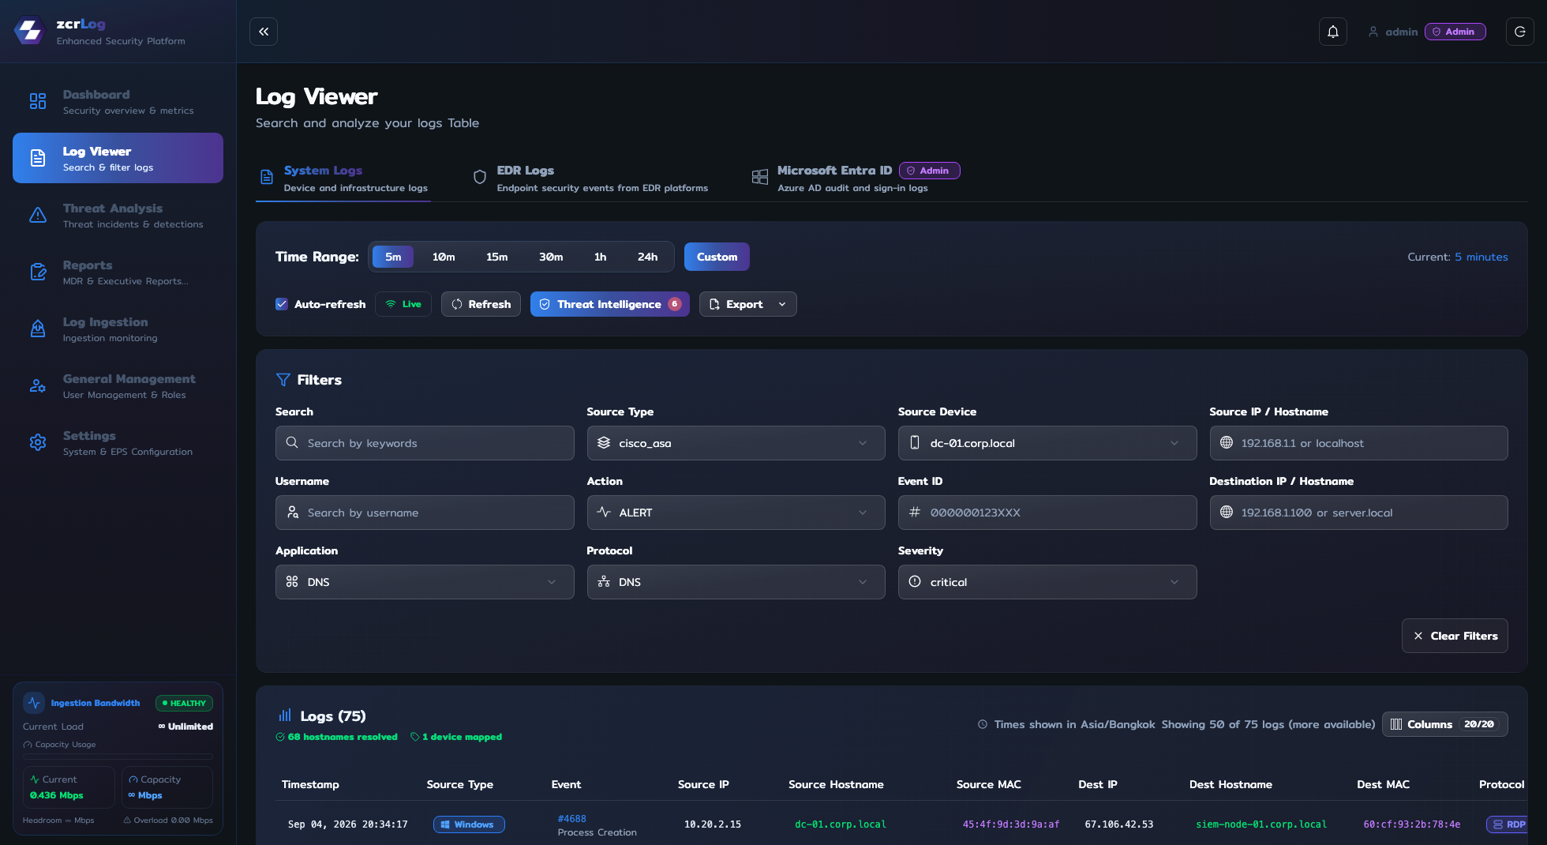
Task: Open Log Viewer sidebar item
Action: click(118, 158)
